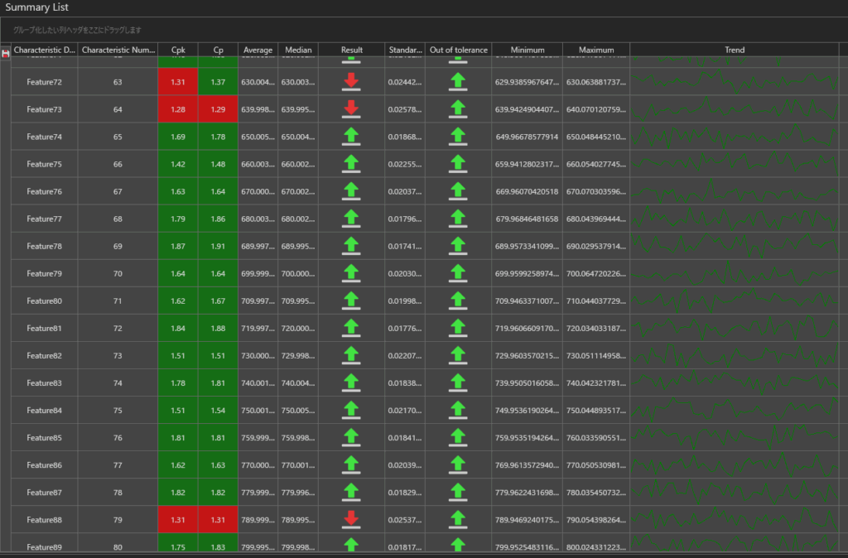Click the red Cpk cell for Feature73
Image resolution: width=848 pixels, height=558 pixels.
click(x=178, y=109)
